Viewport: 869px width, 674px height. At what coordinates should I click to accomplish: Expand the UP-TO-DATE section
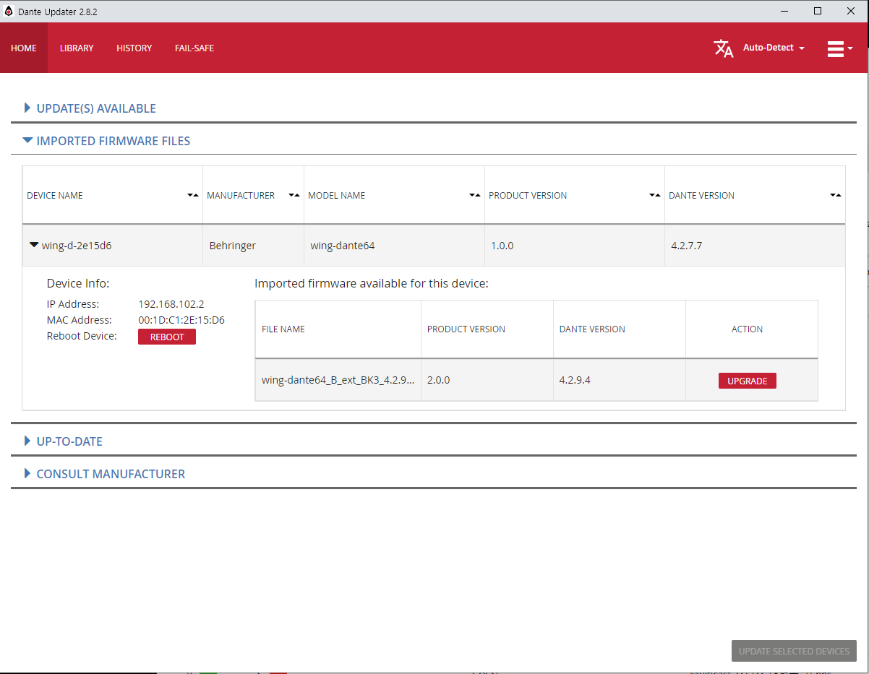tap(63, 441)
